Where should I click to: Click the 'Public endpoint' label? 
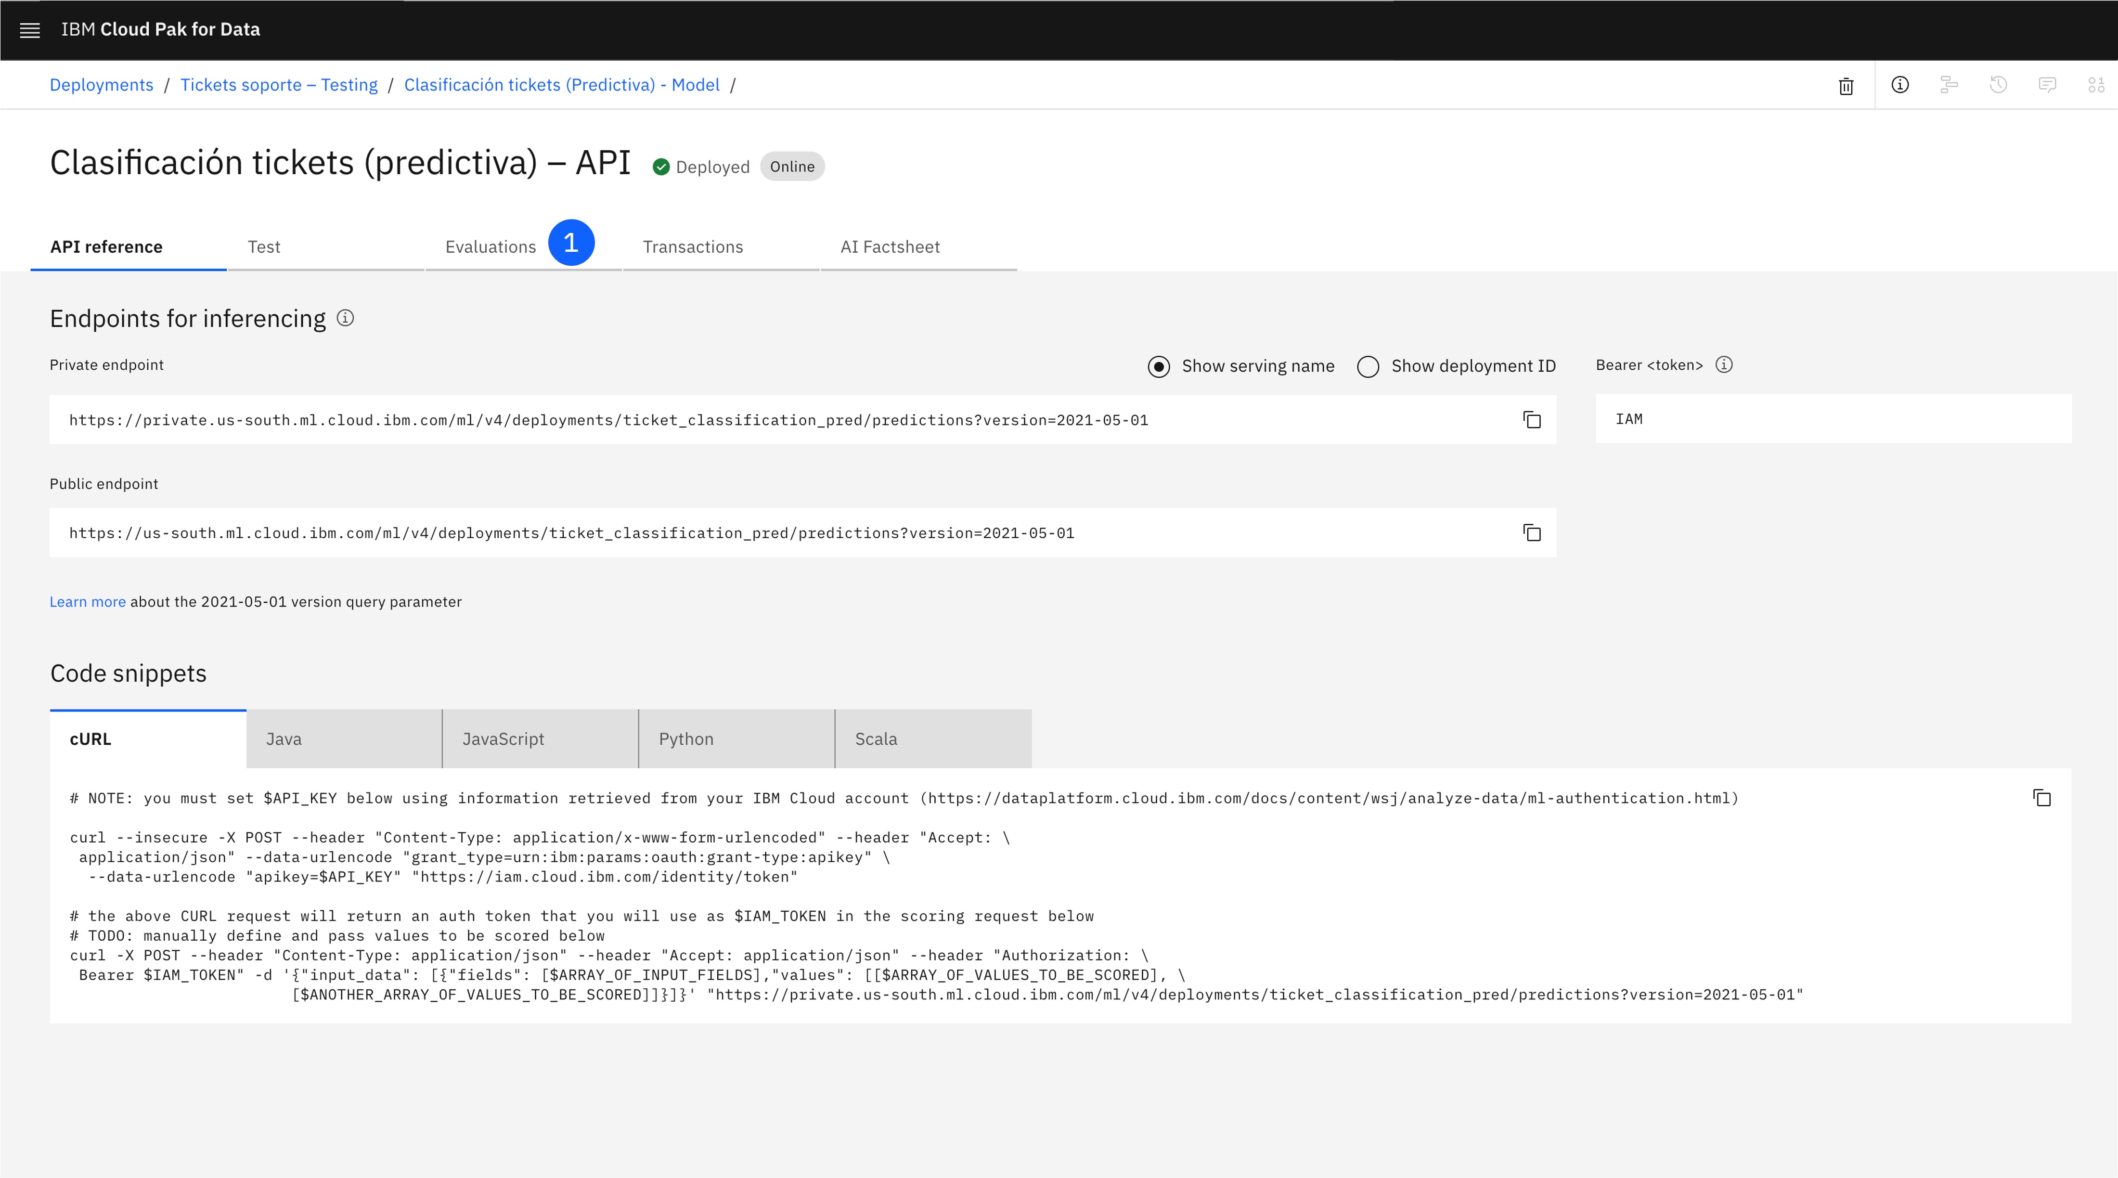pos(103,484)
